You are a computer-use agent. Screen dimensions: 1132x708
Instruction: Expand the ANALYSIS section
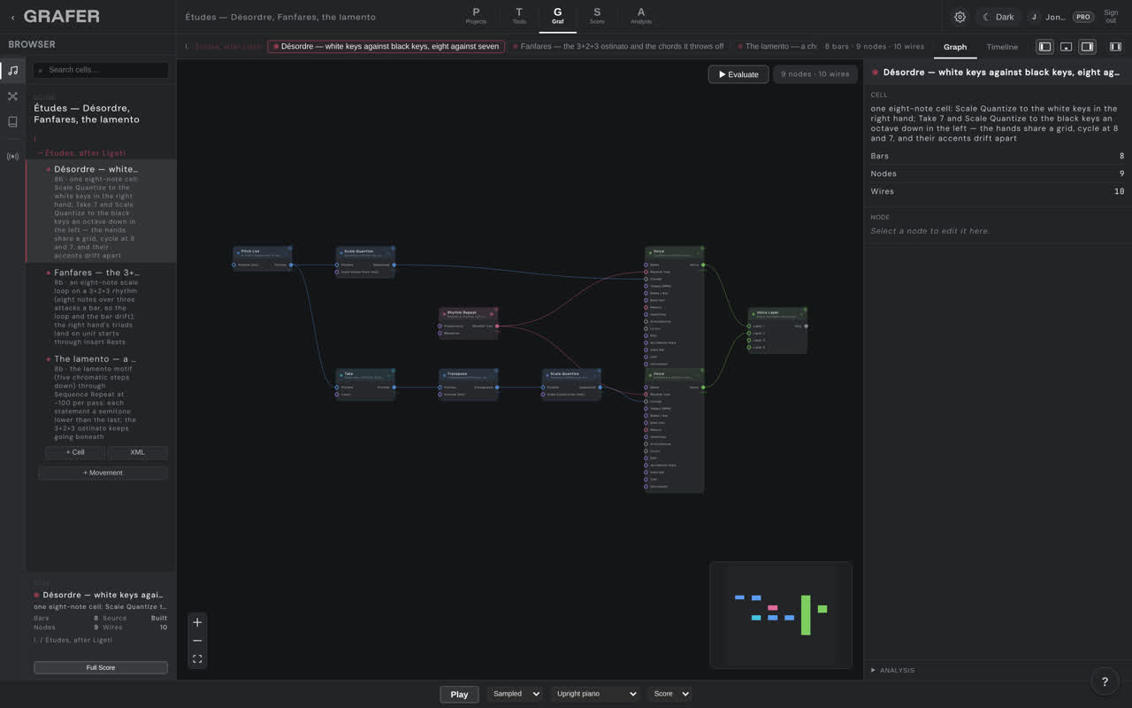click(x=893, y=670)
